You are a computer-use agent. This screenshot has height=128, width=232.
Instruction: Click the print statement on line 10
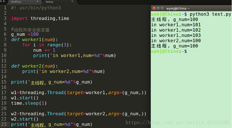[x=75, y=56]
